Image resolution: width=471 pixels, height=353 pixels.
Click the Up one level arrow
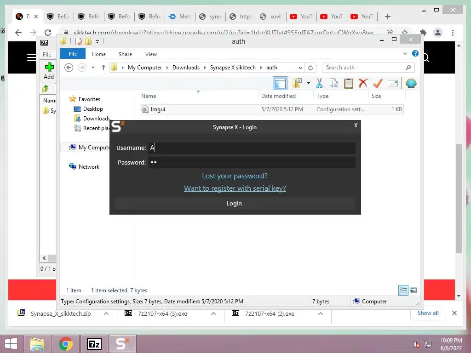click(103, 68)
